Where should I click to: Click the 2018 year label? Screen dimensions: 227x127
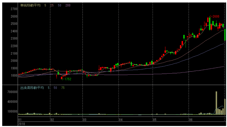pos(21,123)
